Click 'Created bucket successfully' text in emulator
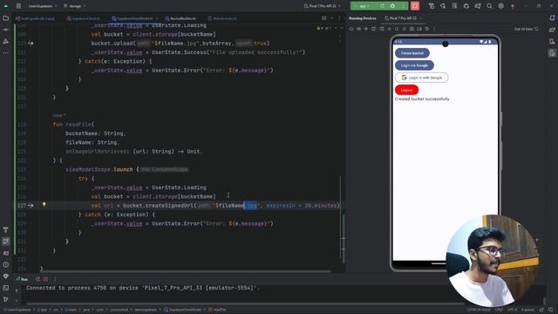This screenshot has width=558, height=314. tap(422, 99)
